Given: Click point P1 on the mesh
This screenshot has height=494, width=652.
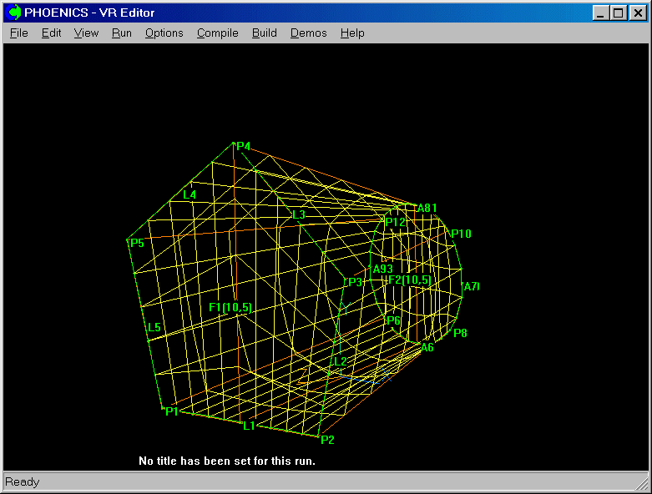Looking at the screenshot, I should click(x=171, y=411).
